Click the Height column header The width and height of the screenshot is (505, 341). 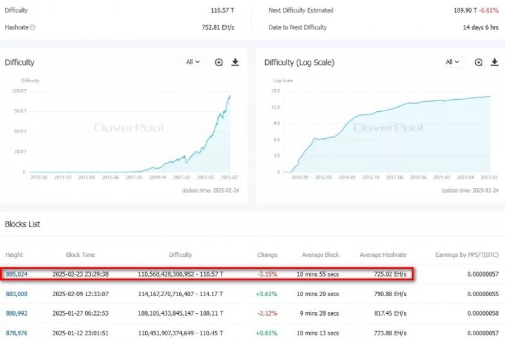click(14, 254)
